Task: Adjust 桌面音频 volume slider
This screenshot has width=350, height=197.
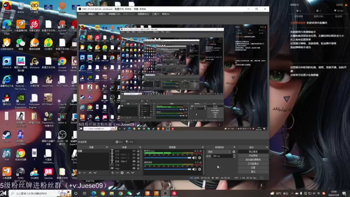Action: pos(168,169)
